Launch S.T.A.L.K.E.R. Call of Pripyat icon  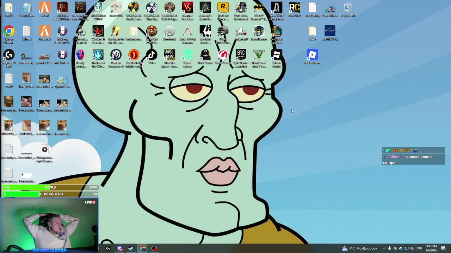[169, 11]
